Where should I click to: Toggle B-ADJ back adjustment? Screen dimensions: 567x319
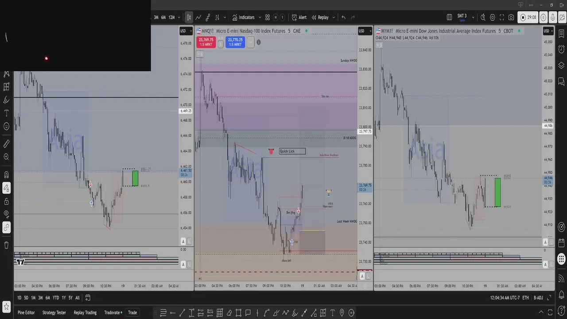(538, 298)
